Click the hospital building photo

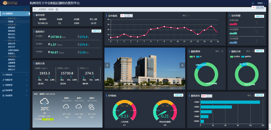point(145,69)
